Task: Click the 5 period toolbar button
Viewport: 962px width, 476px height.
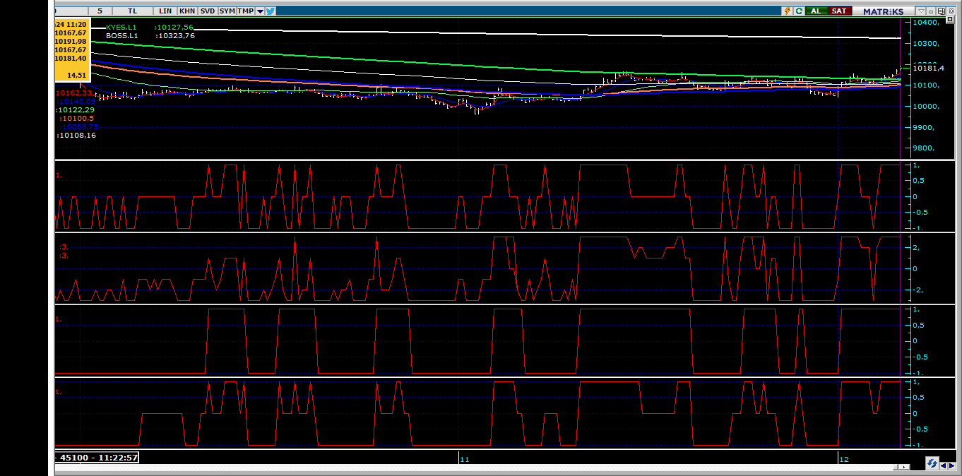Action: 100,11
